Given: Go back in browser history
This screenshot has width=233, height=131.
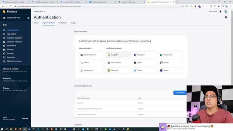Looking at the screenshot, I should click(x=3, y=7).
